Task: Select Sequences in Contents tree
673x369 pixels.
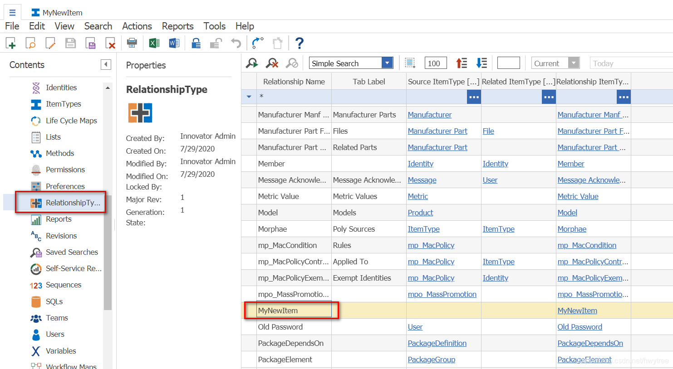Action: 64,285
